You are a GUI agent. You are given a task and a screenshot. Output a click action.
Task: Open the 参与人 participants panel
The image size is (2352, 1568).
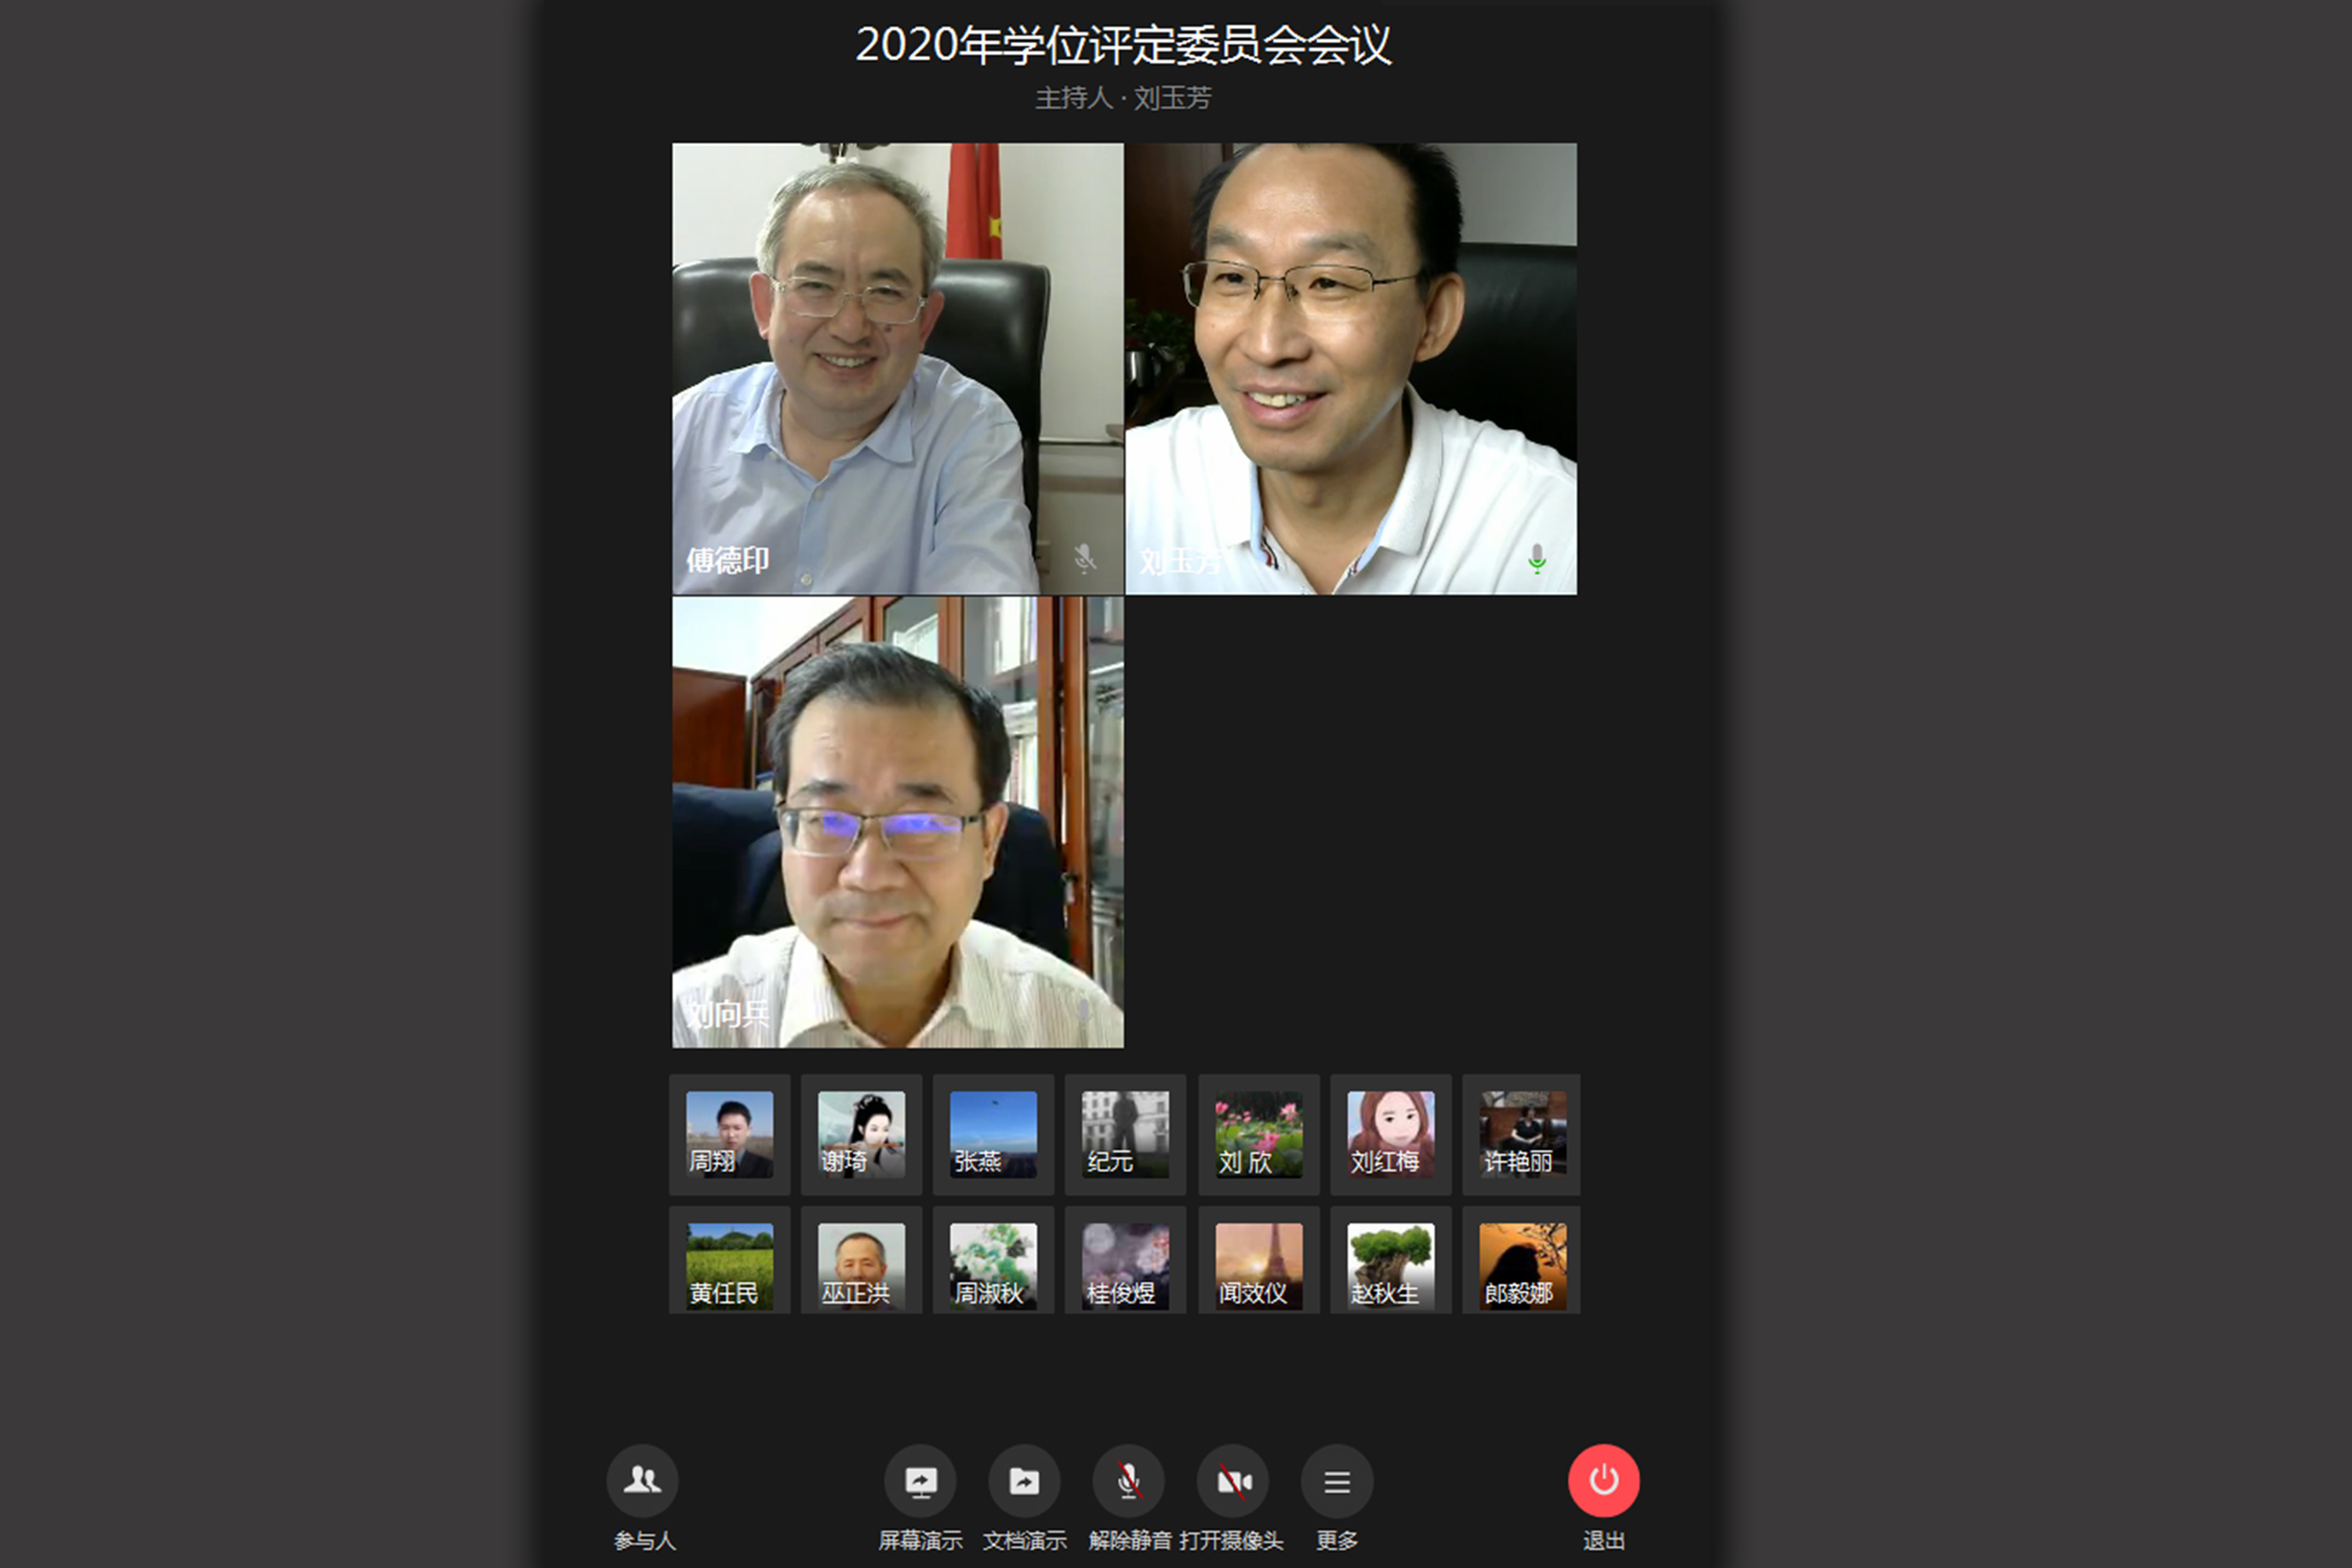click(642, 1480)
